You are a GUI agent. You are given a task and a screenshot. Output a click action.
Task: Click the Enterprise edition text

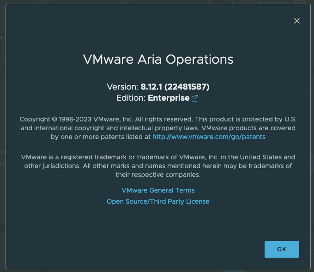(169, 98)
